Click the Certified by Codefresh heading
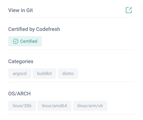This screenshot has height=120, width=143. tap(34, 29)
